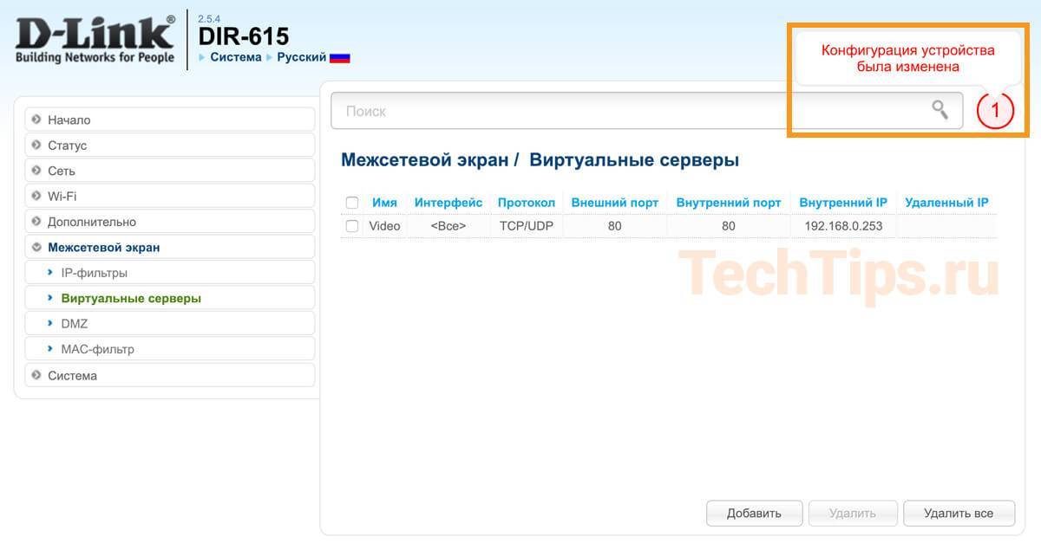Click the Внутренний порт column header
Viewport: 1041px width, 550px height.
point(729,203)
